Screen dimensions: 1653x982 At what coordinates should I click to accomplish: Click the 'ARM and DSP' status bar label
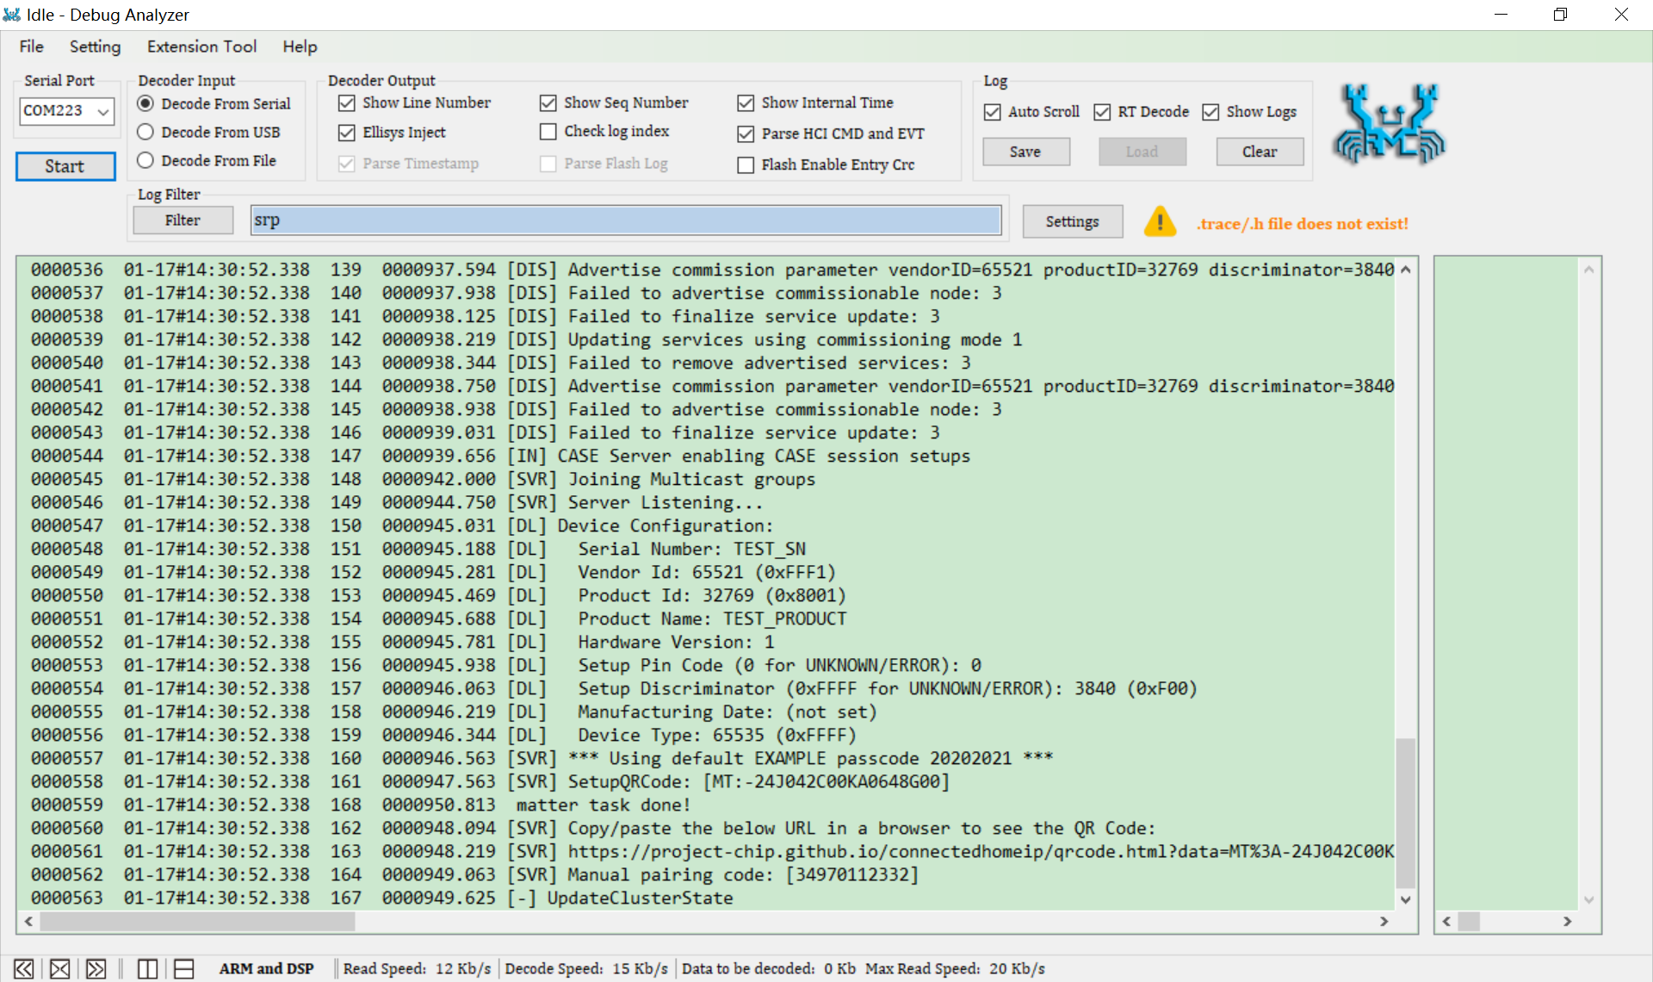click(266, 969)
